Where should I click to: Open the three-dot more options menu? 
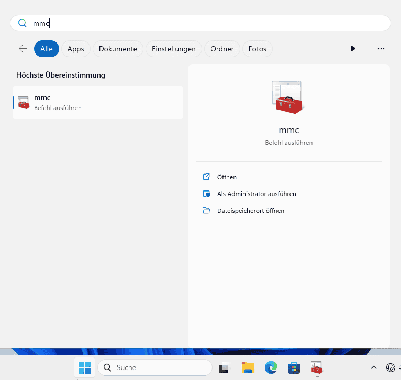tap(381, 49)
